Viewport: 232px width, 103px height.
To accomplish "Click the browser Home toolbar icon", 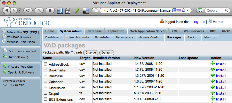I will tap(50, 10).
